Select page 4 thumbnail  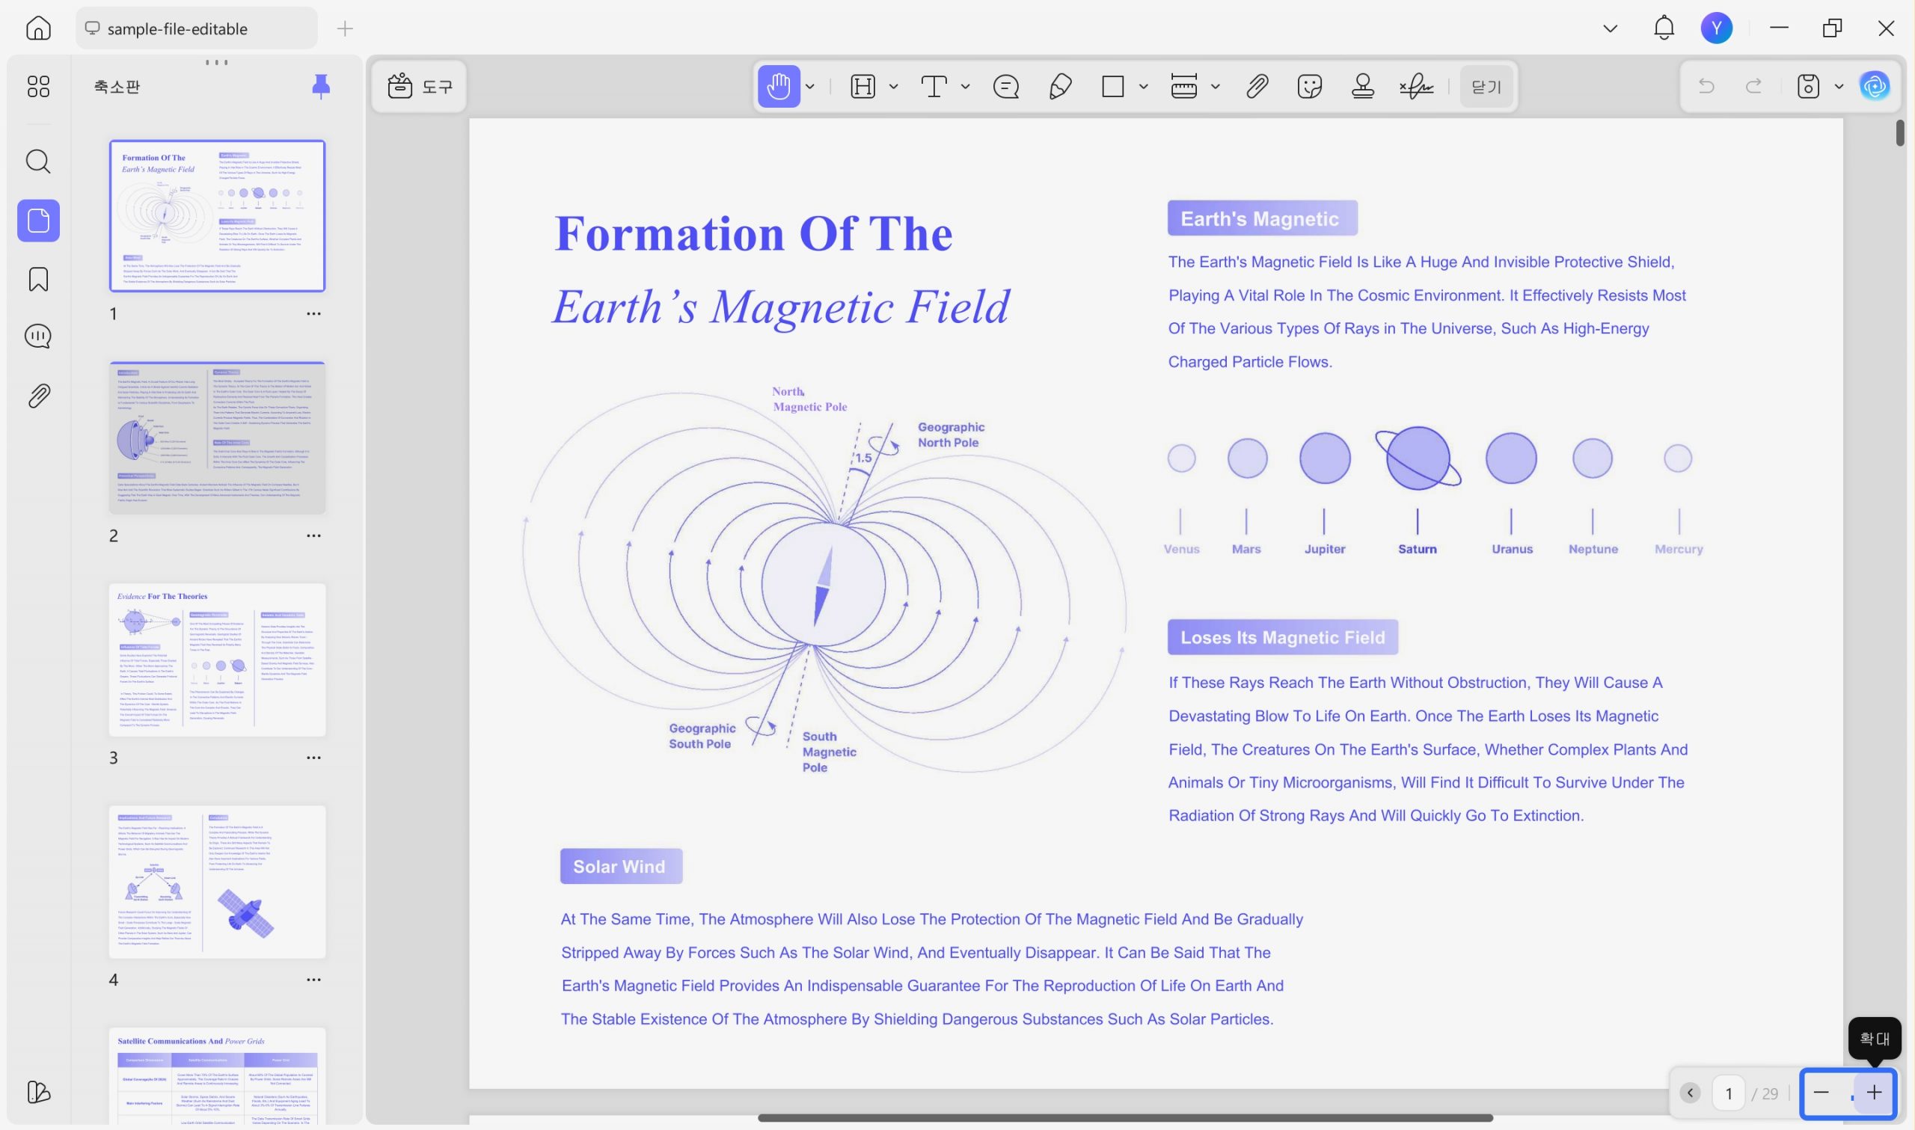pyautogui.click(x=217, y=882)
